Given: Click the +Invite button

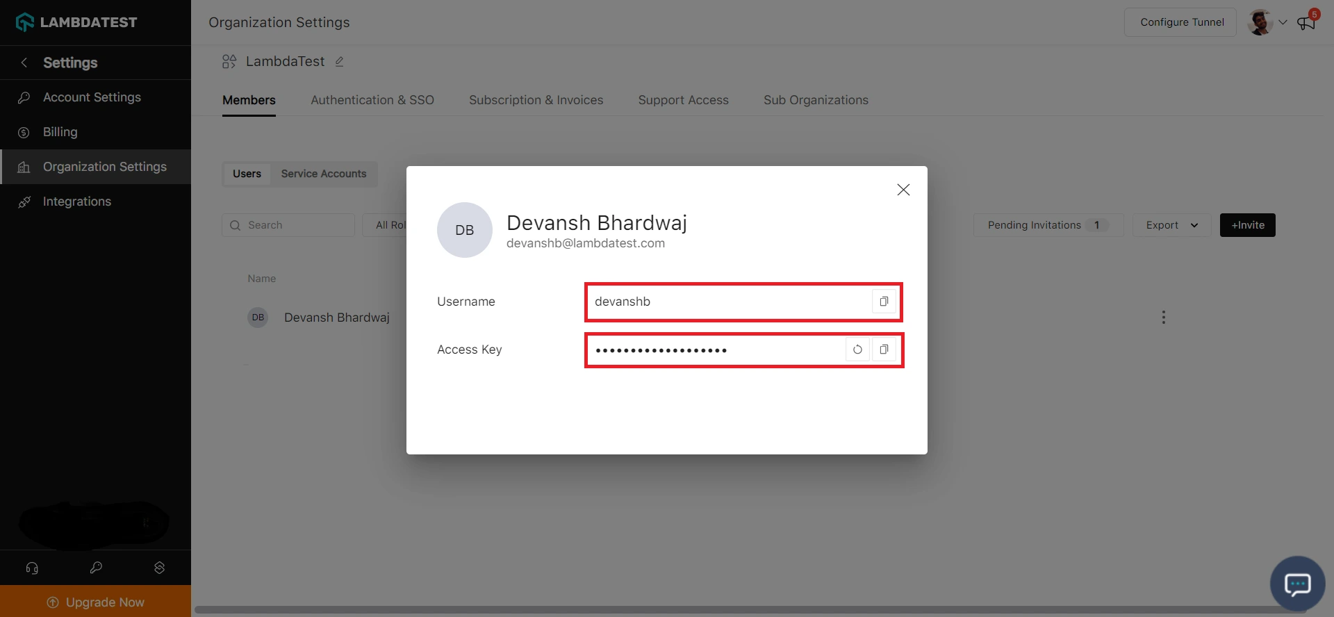Looking at the screenshot, I should tap(1247, 225).
